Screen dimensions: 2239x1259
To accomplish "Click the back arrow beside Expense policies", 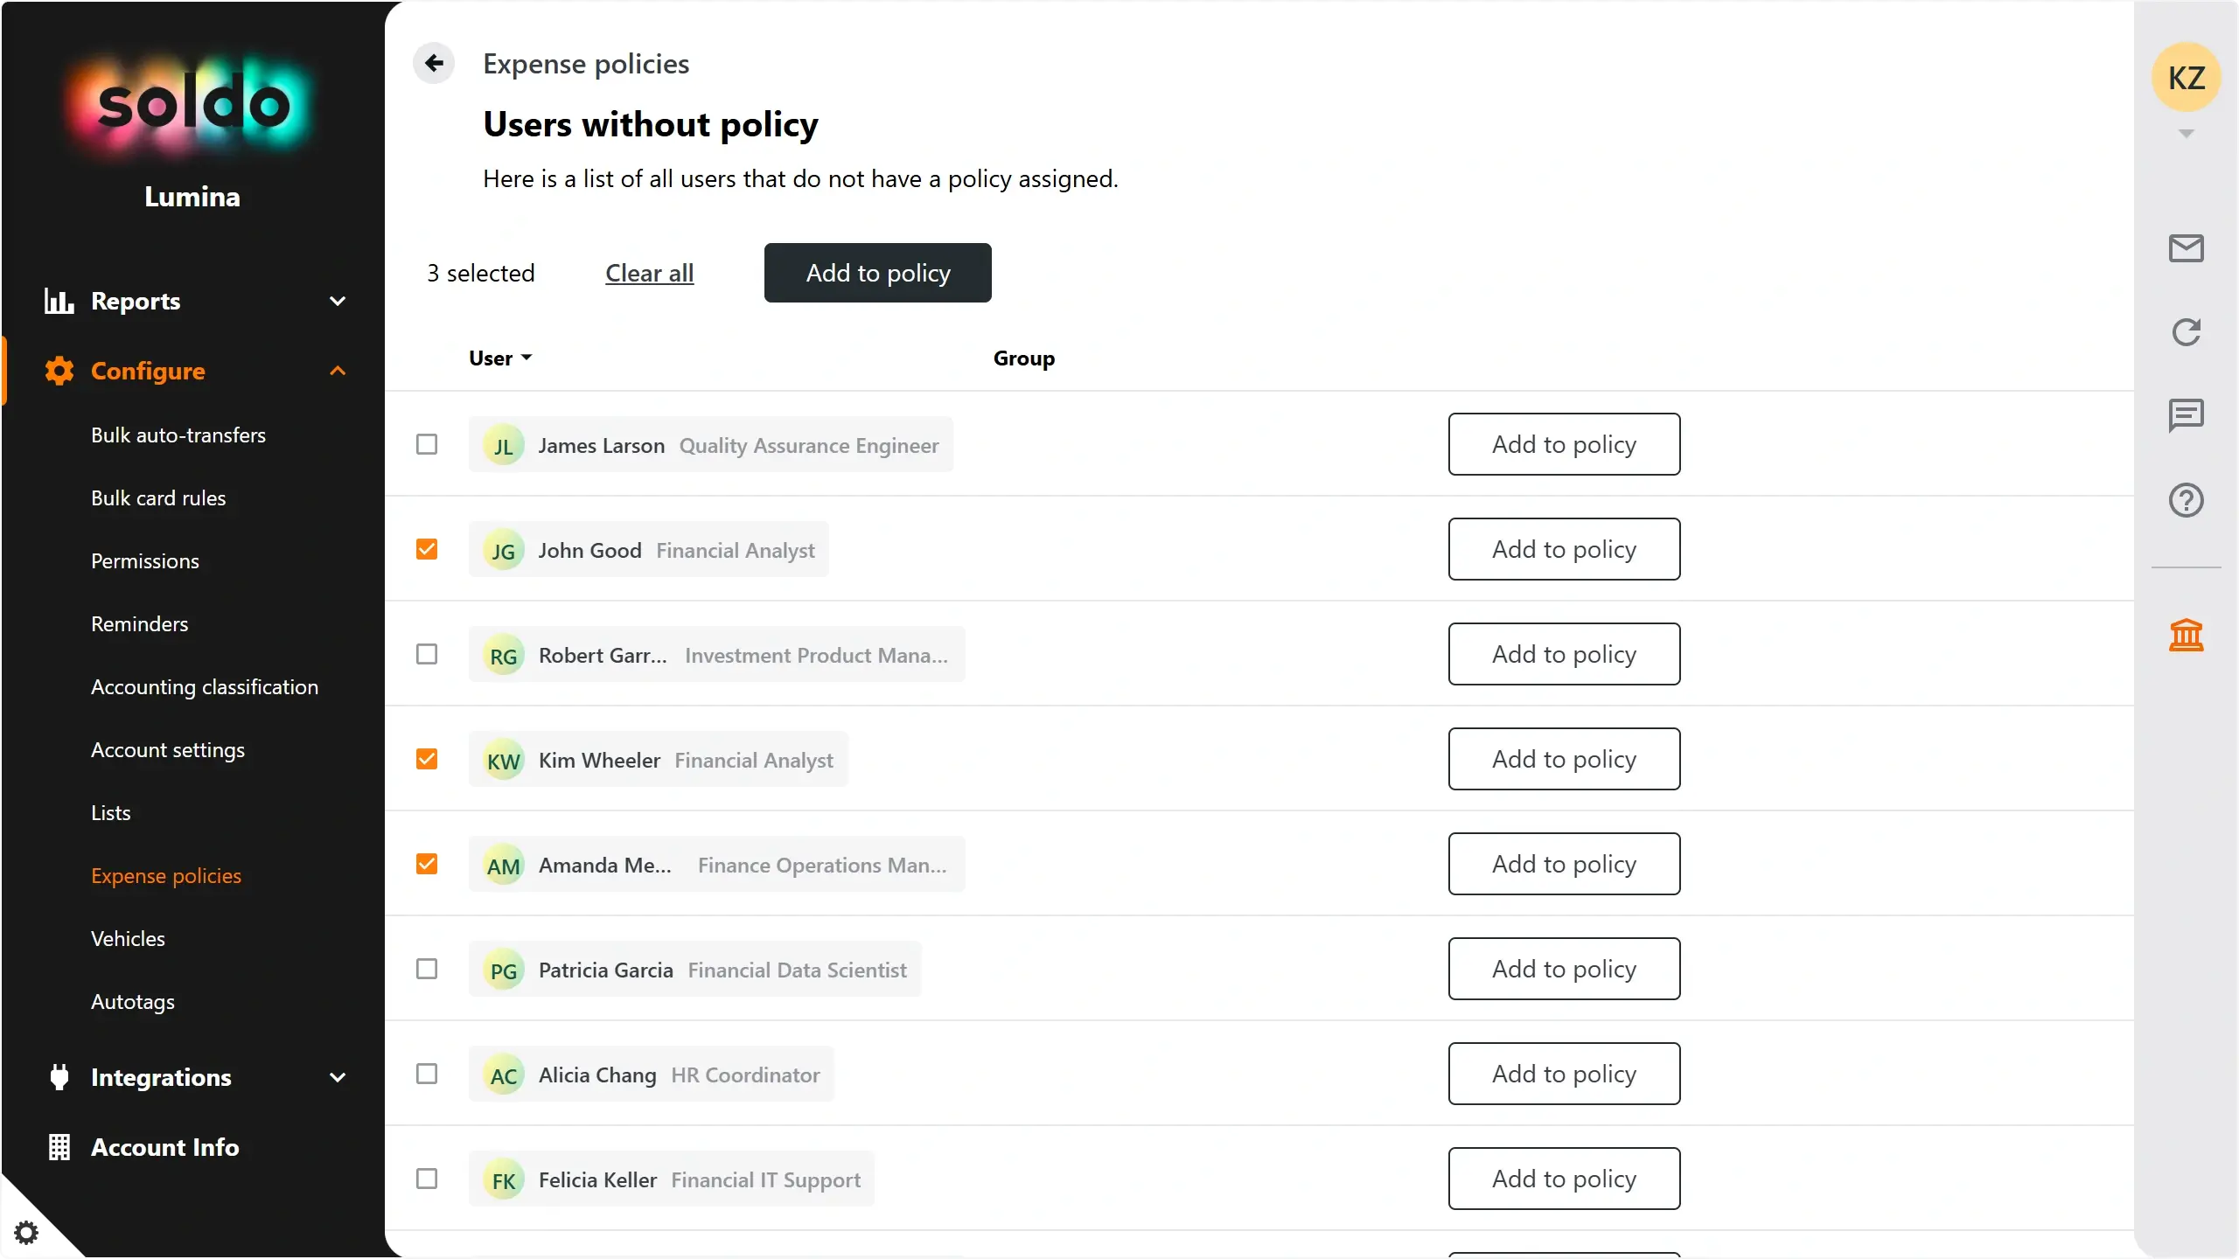I will (434, 64).
